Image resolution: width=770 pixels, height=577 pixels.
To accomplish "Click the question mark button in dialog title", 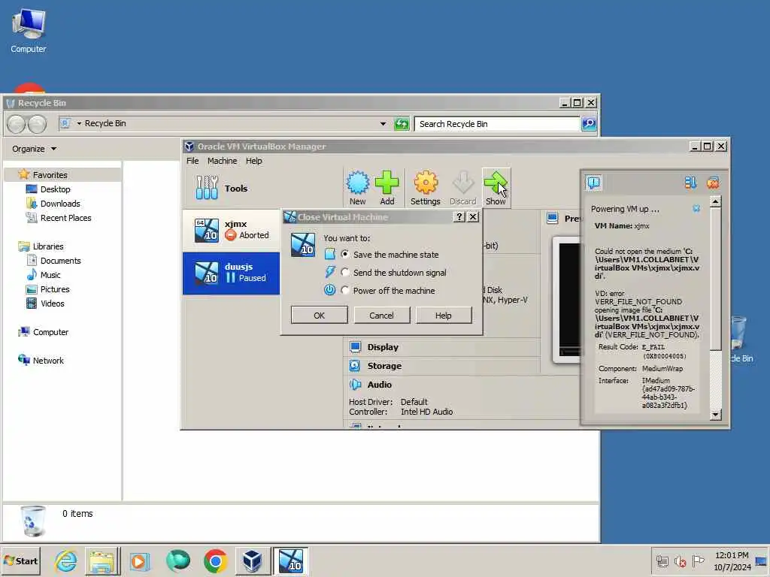I will click(x=459, y=217).
